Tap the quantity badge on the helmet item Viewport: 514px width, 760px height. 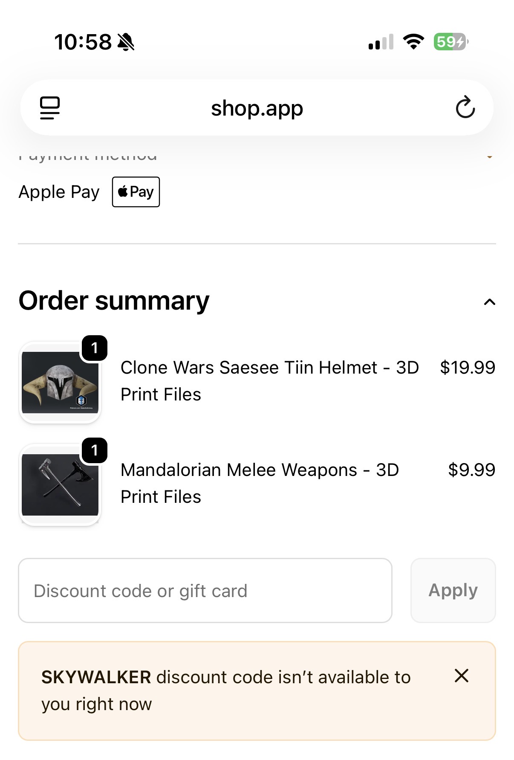tap(95, 348)
